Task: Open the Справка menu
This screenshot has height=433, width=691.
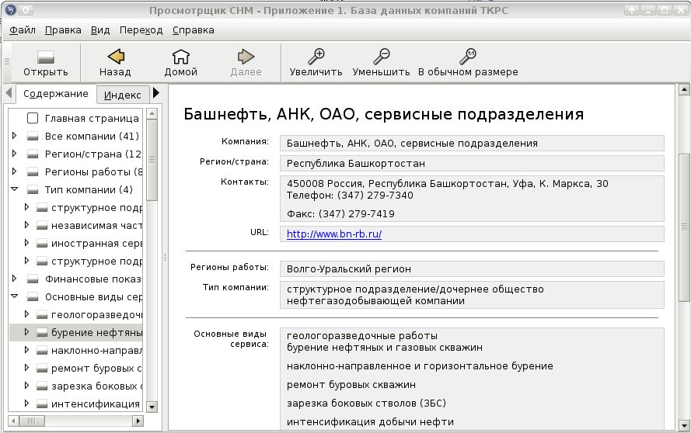Action: [193, 30]
